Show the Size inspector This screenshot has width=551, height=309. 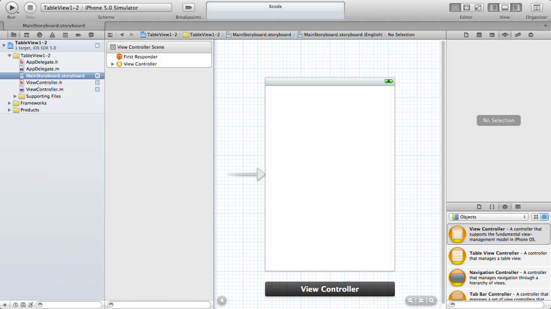[518, 35]
